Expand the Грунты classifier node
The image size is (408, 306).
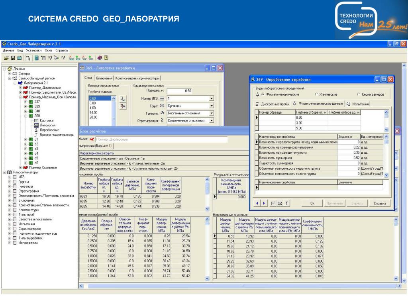click(x=10, y=182)
